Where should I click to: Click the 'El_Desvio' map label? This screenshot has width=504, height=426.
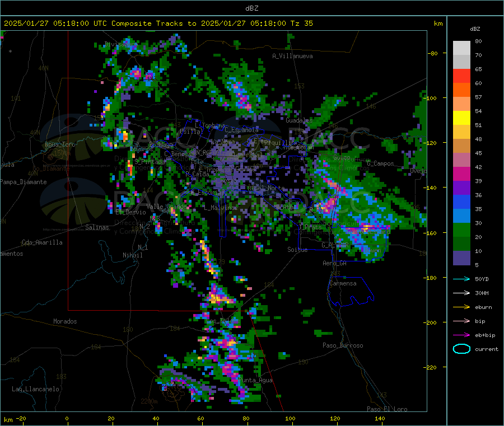131,212
